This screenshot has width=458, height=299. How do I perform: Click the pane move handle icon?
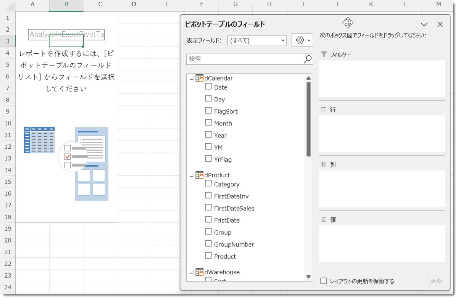pyautogui.click(x=347, y=23)
